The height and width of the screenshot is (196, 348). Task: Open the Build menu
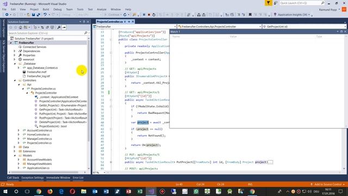[46, 9]
